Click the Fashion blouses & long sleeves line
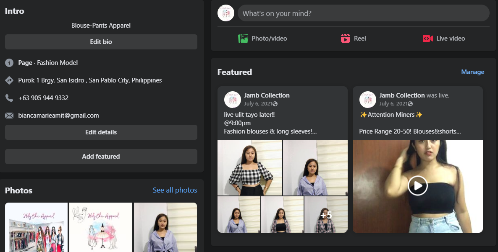 click(x=270, y=131)
